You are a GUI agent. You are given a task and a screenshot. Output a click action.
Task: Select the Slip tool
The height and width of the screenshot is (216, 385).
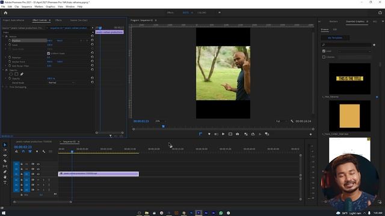[x=5, y=166]
